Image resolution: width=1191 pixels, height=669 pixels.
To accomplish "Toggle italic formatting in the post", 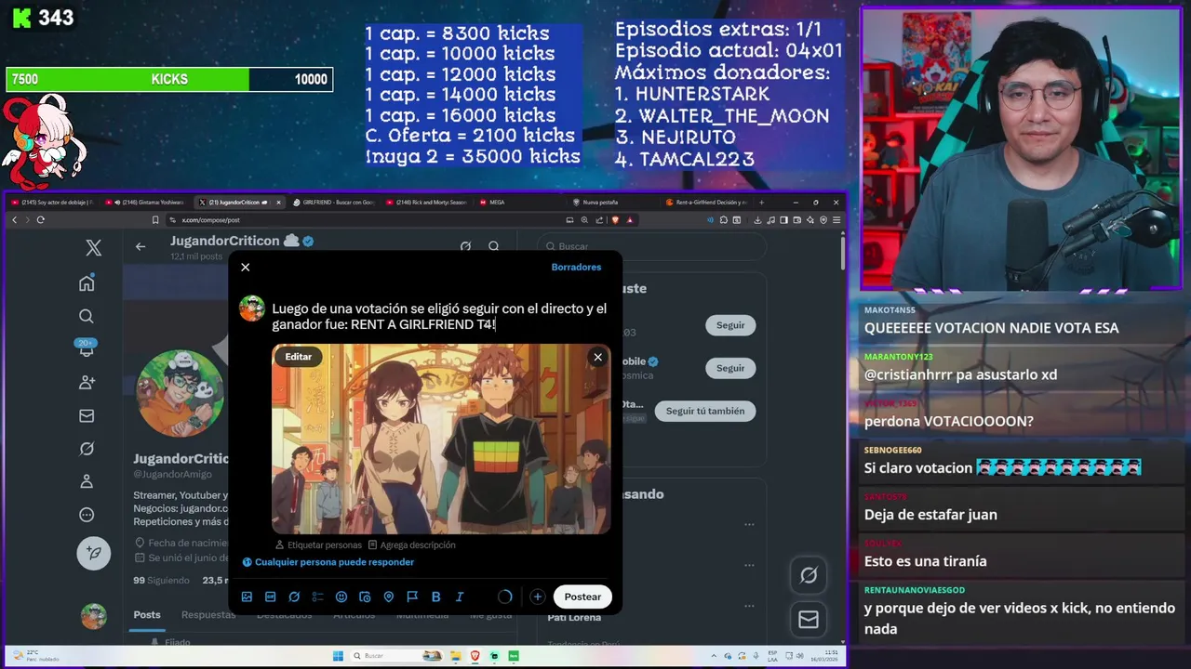I will tap(460, 597).
